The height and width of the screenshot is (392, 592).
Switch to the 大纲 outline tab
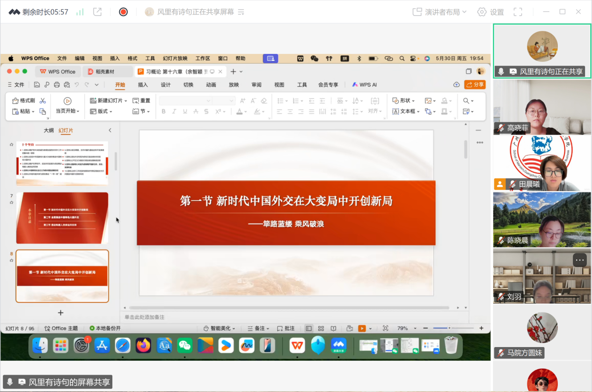[x=49, y=130]
